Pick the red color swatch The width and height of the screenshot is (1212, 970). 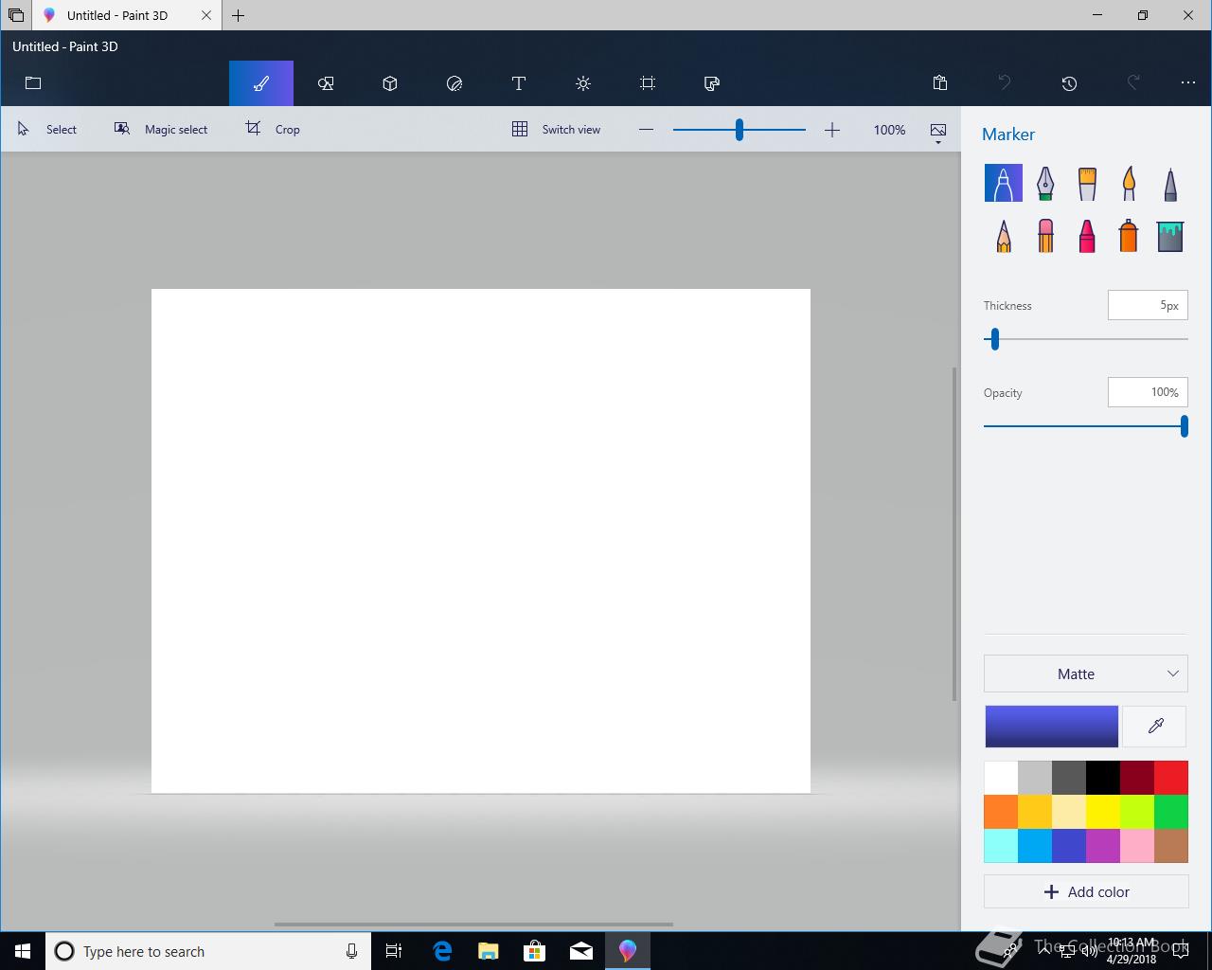pyautogui.click(x=1171, y=778)
